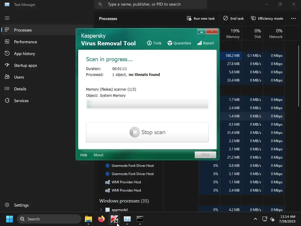Open the Kaspersky Report view

[205, 43]
